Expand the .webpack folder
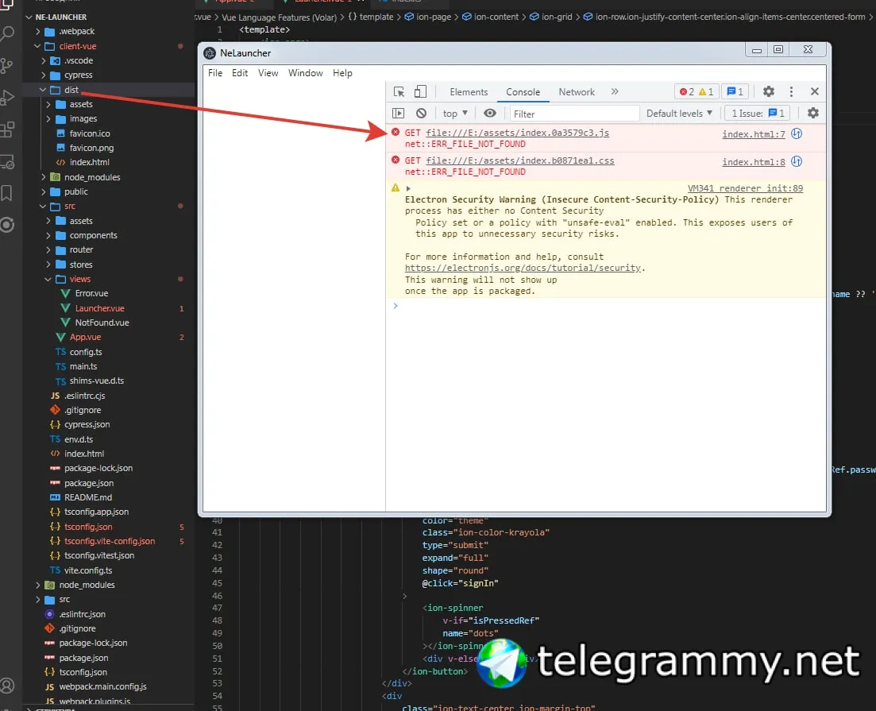 coord(37,31)
